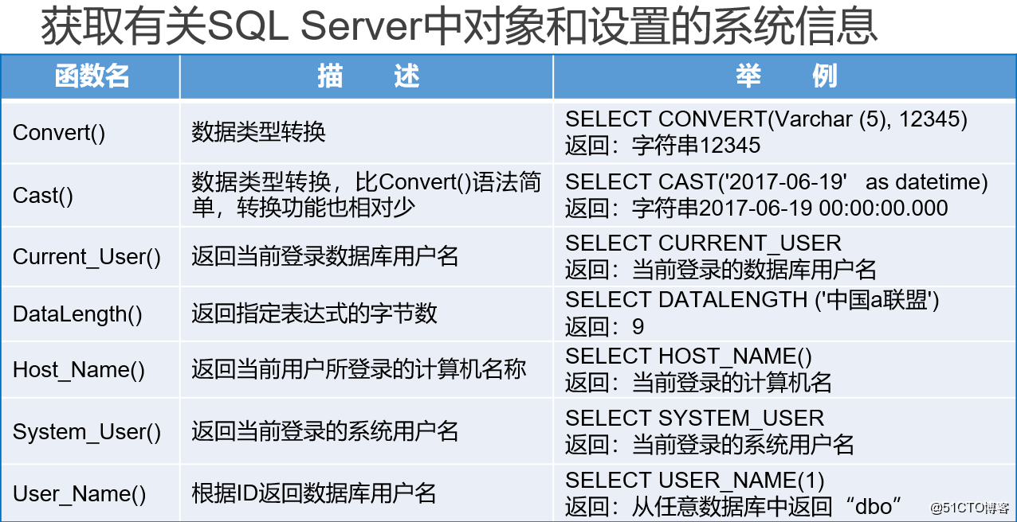This screenshot has height=522, width=1017.
Task: Click the User_Name() function name cell
Action: [91, 493]
